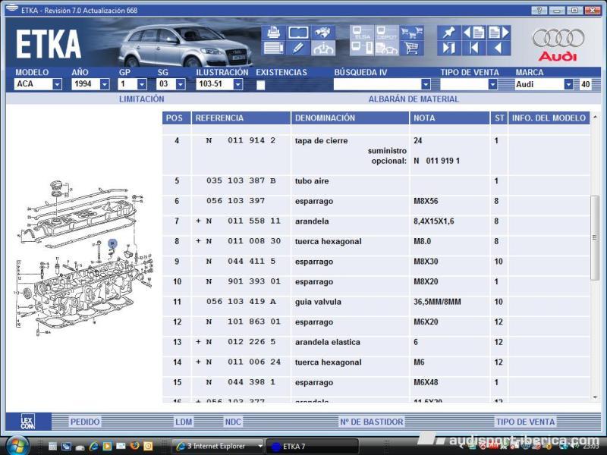This screenshot has width=607, height=455.
Task: Click the printer icon in the toolbar
Action: pos(274,33)
